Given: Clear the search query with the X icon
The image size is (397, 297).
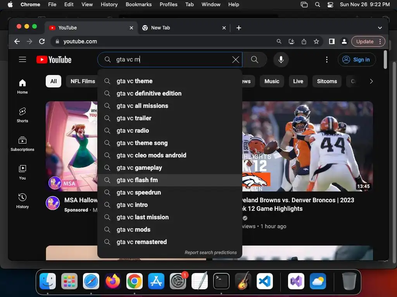Looking at the screenshot, I should [x=235, y=60].
